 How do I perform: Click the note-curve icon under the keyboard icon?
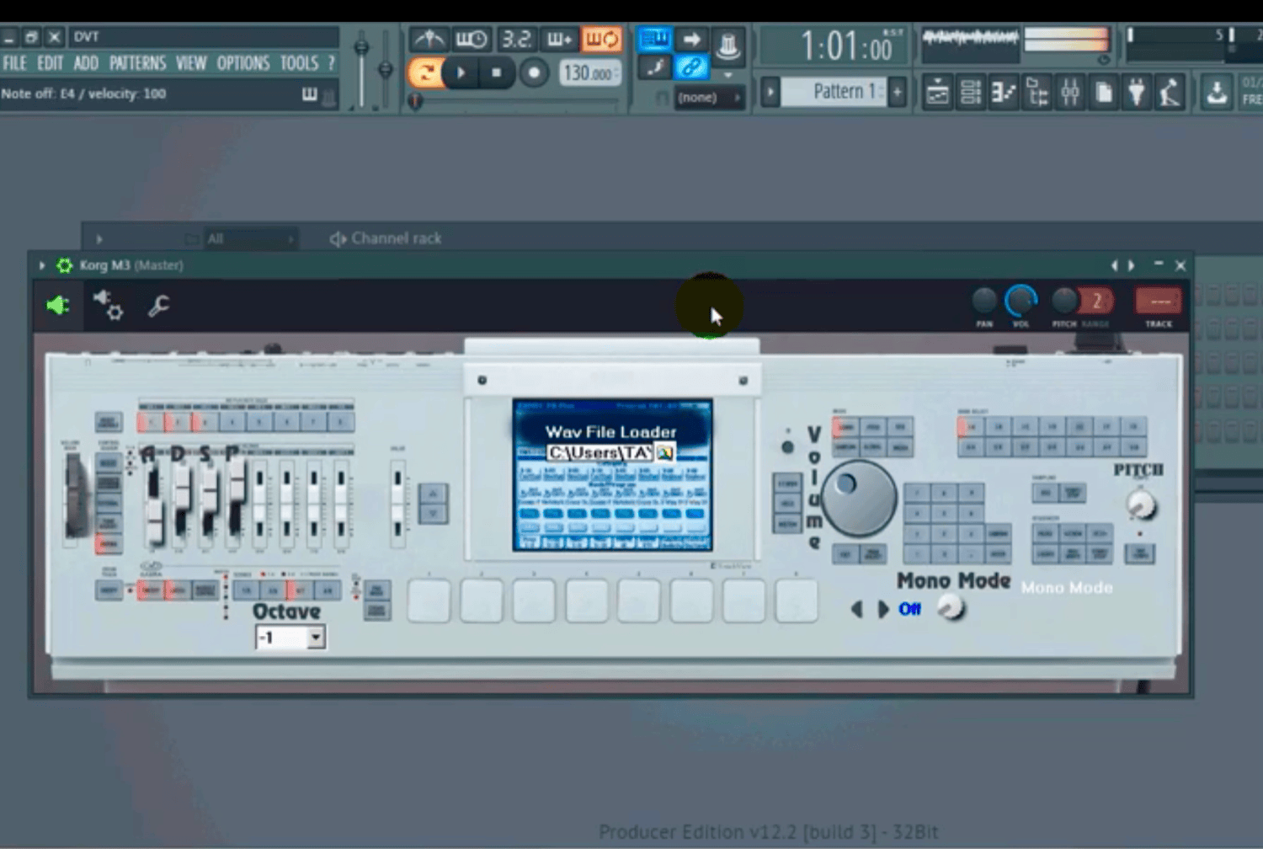click(654, 67)
